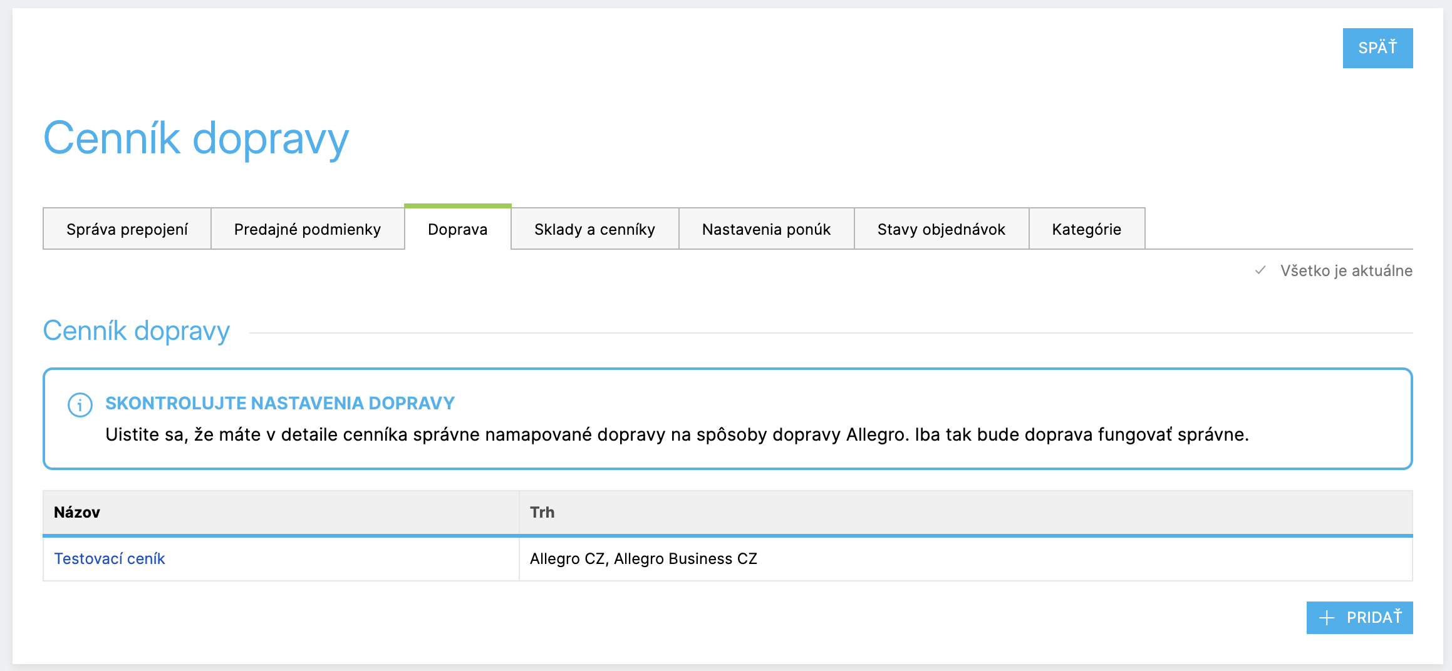Viewport: 1452px width, 671px height.
Task: Open the Správa prepojení tab
Action: (x=127, y=230)
